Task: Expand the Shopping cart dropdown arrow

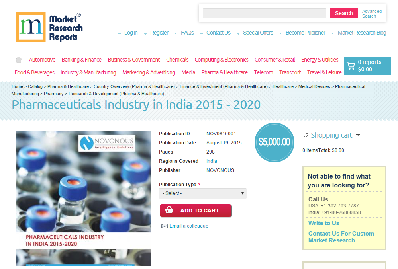Action: [358, 136]
